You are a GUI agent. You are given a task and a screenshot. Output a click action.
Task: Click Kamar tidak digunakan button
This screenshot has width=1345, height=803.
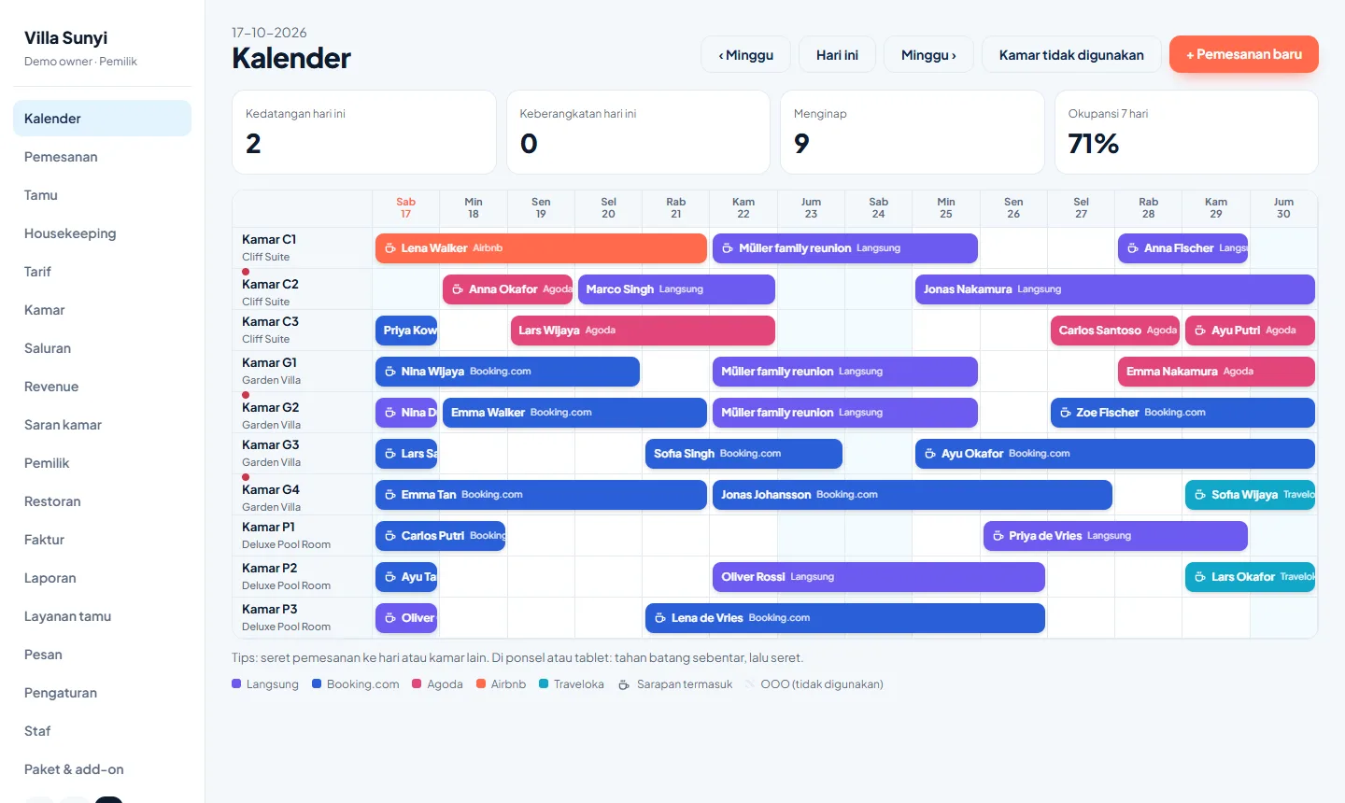point(1071,55)
